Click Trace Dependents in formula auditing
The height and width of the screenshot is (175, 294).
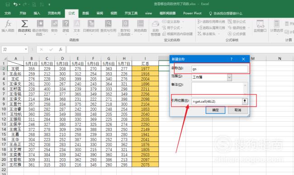point(211,28)
